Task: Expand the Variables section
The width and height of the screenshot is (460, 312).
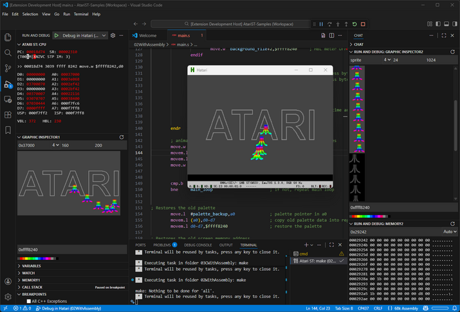Action: click(31, 265)
